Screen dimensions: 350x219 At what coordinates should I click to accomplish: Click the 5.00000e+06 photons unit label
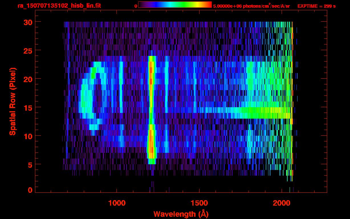click(x=251, y=6)
